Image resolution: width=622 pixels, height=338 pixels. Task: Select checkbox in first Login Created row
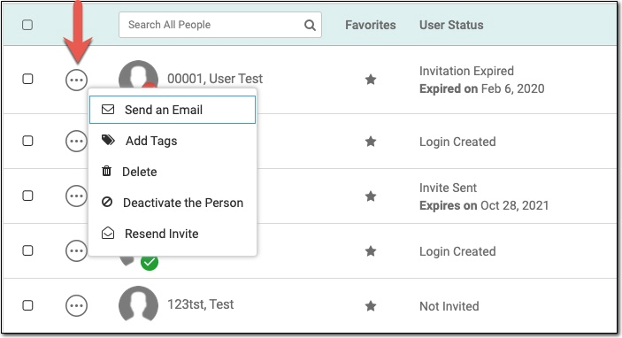point(27,141)
